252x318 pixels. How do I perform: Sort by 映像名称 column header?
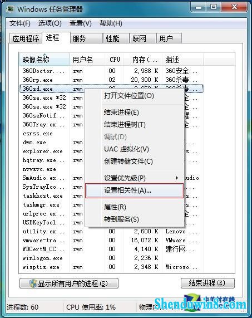coord(44,60)
